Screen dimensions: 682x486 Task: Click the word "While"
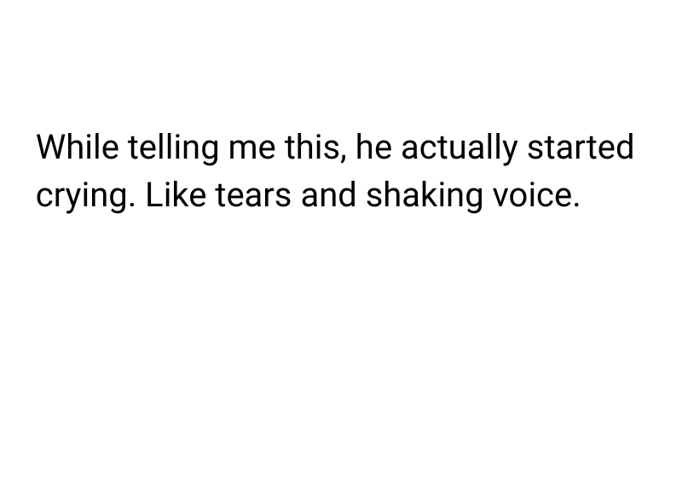click(78, 148)
